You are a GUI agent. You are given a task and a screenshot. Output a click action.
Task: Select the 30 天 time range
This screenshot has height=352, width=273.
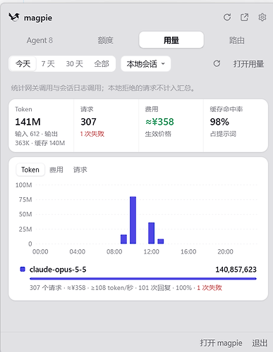74,64
